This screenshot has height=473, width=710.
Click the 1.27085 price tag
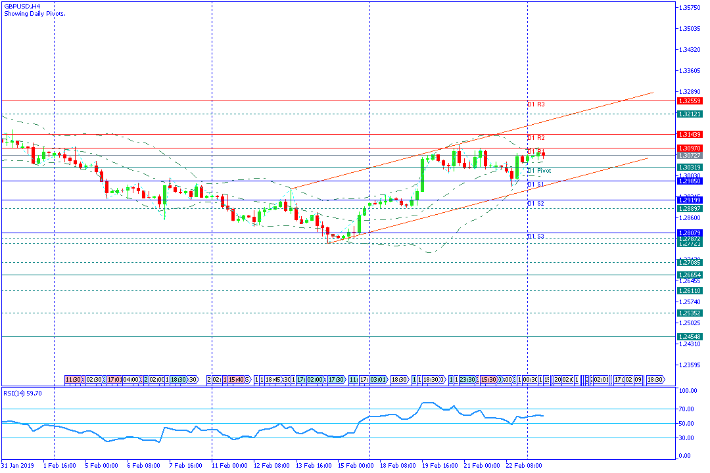pos(690,263)
